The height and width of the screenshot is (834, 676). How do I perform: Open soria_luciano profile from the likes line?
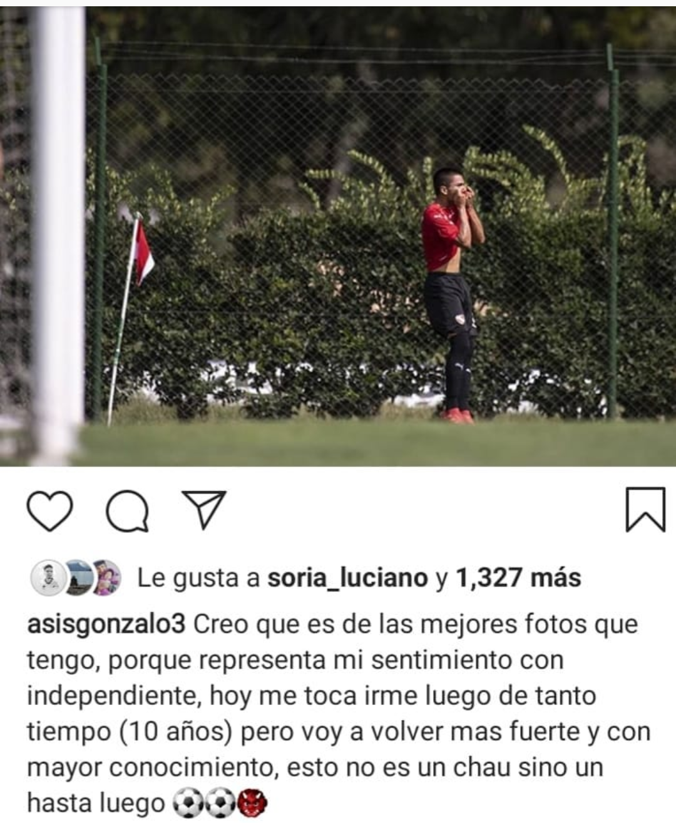[347, 577]
